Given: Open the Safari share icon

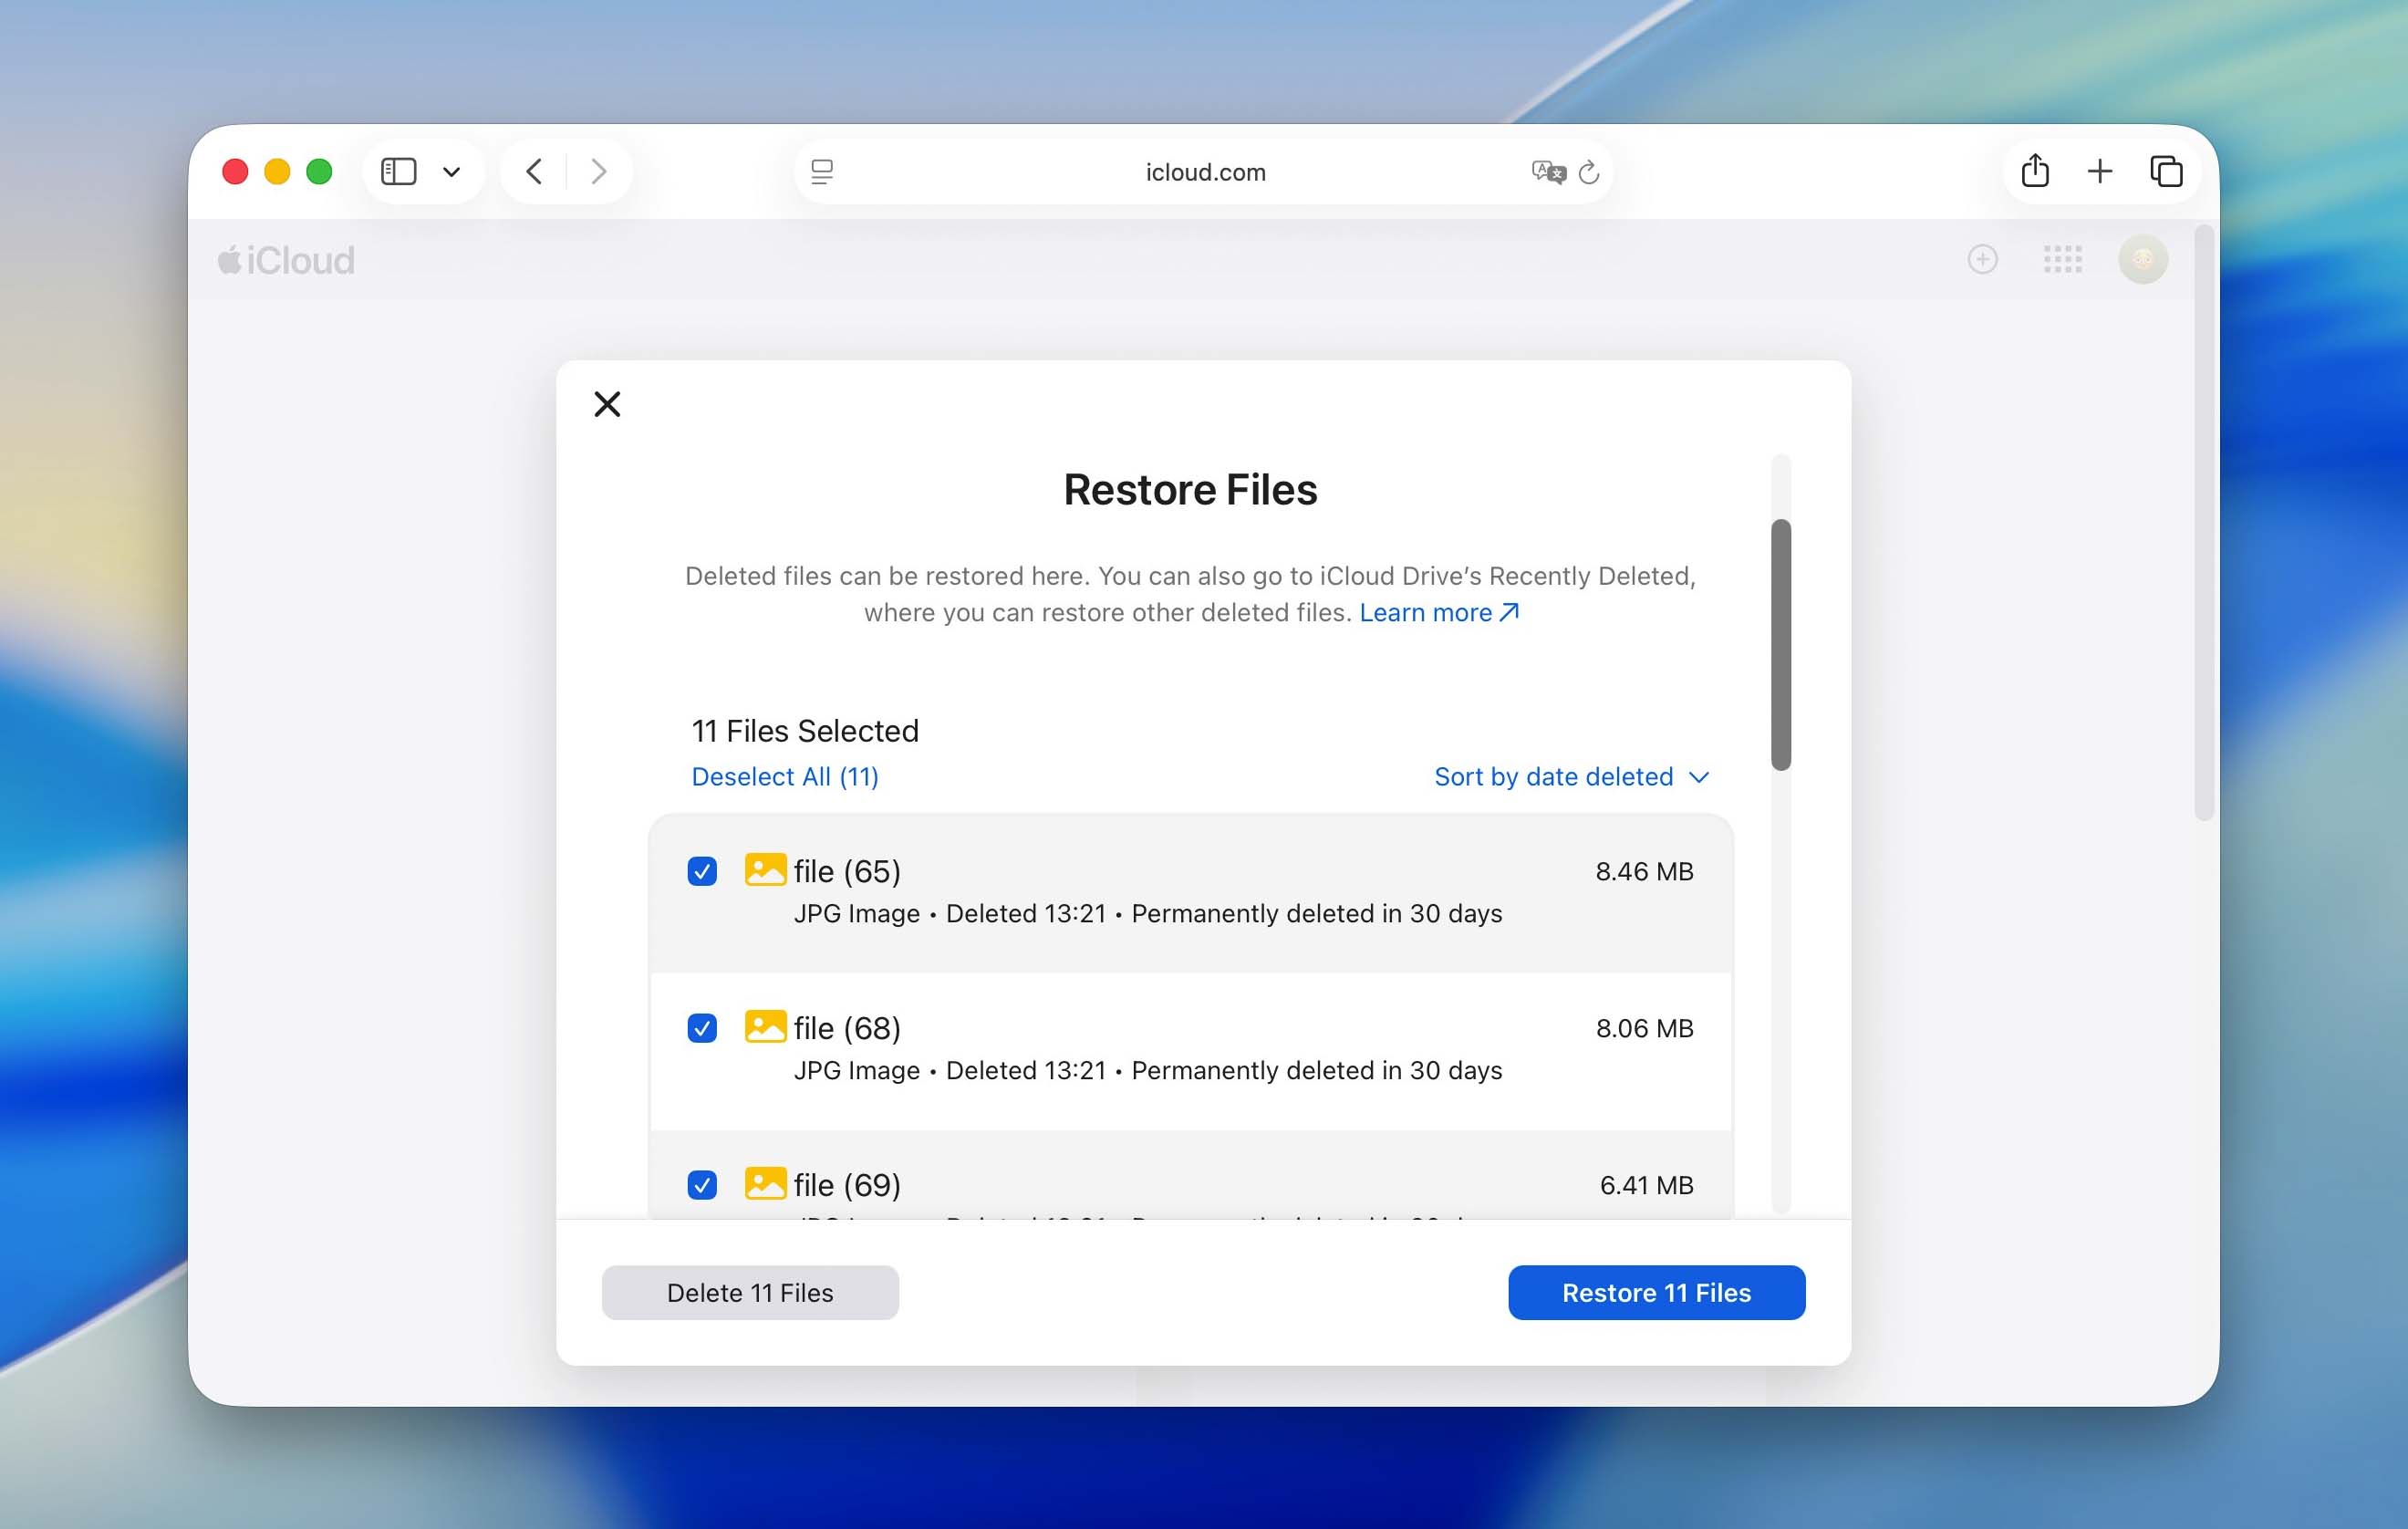Looking at the screenshot, I should pyautogui.click(x=2034, y=171).
